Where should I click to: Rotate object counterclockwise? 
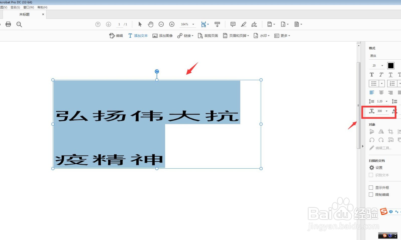pyautogui.click(x=372, y=140)
